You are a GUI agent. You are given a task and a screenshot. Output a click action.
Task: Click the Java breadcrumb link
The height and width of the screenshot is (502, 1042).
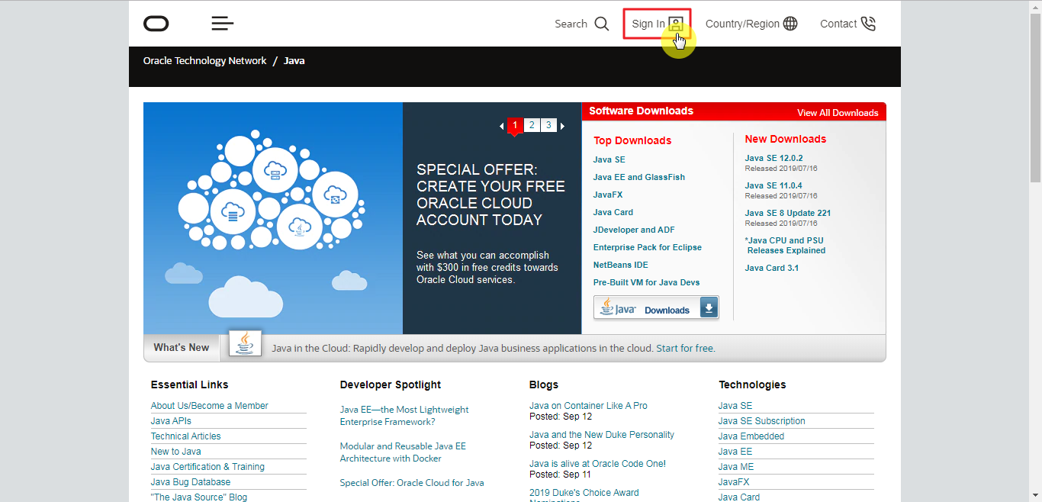pyautogui.click(x=294, y=60)
